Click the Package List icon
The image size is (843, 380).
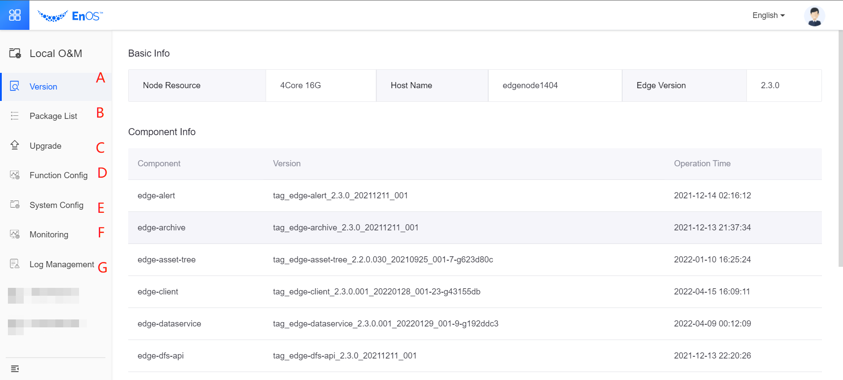tap(14, 116)
